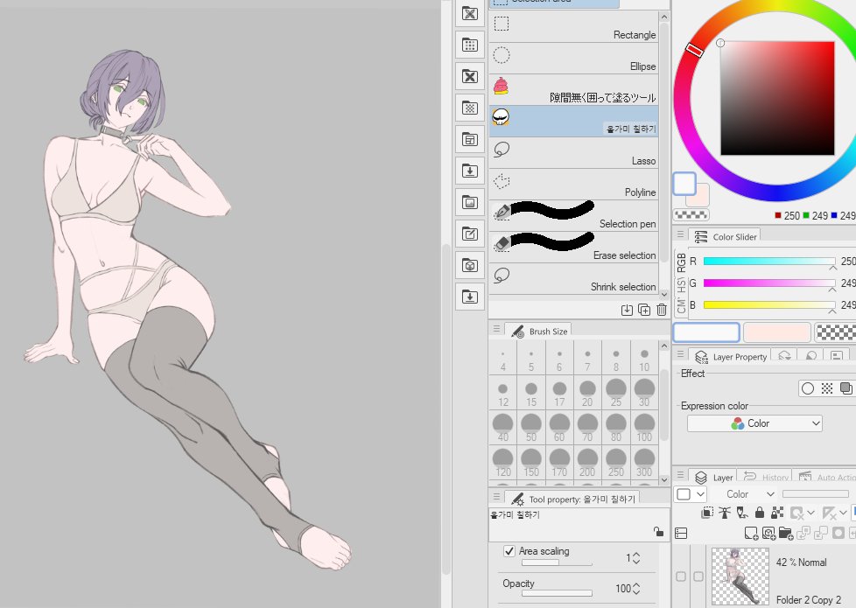Open the material folder with dot grid icon
This screenshot has width=856, height=608.
(470, 45)
